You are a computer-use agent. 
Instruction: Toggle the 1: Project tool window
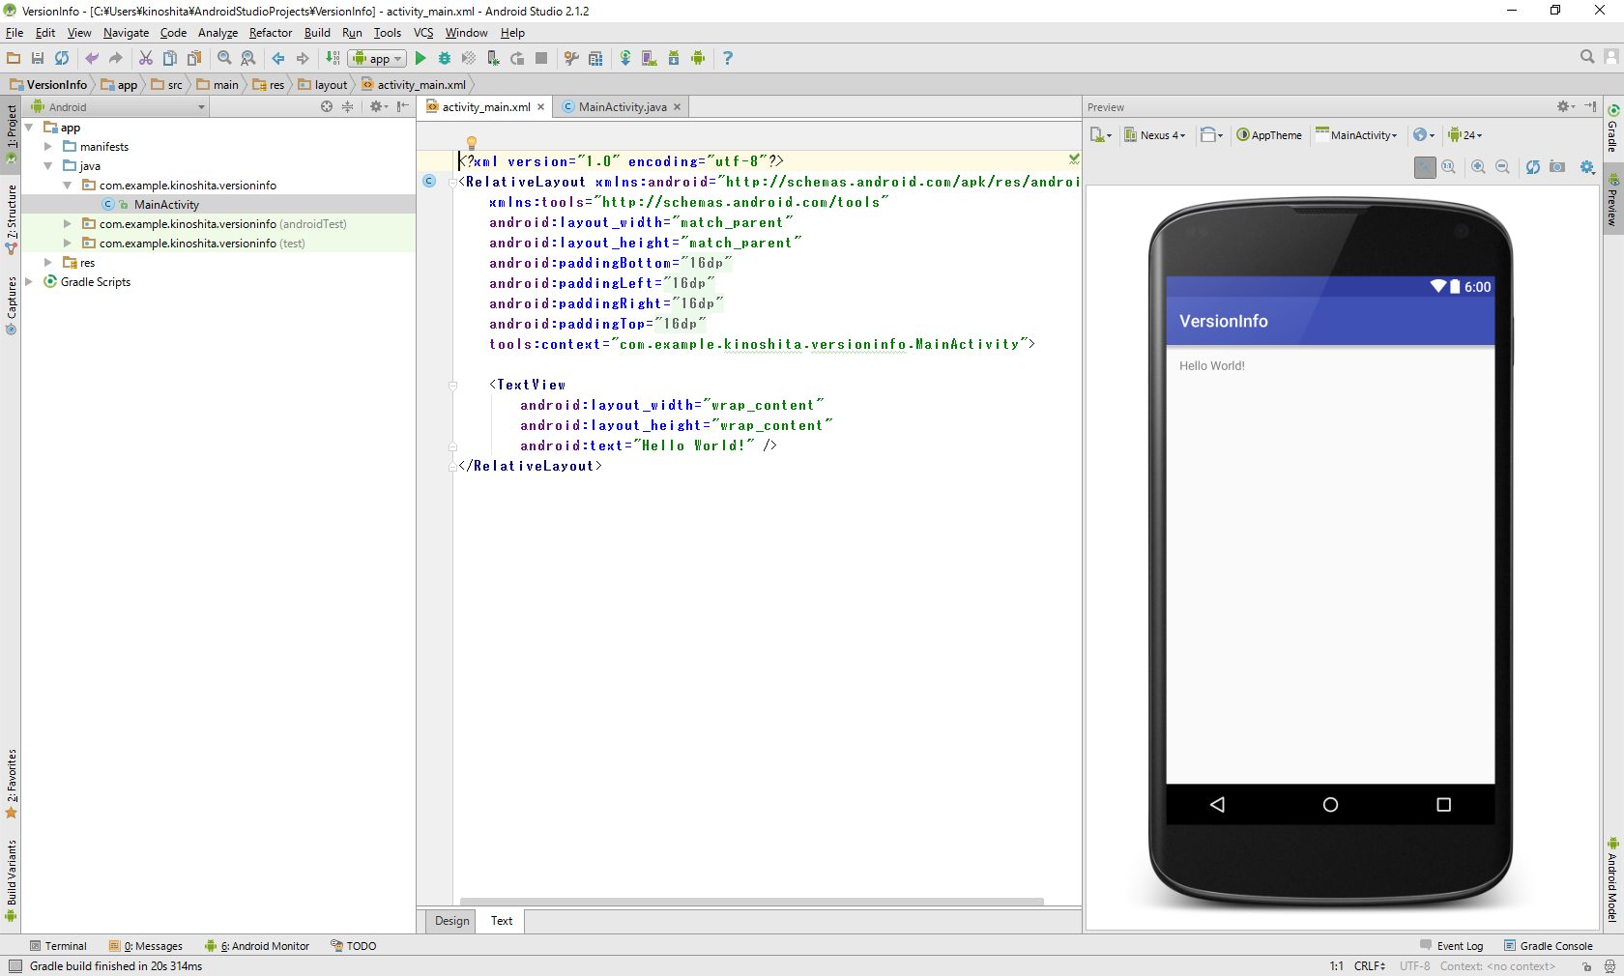point(12,126)
